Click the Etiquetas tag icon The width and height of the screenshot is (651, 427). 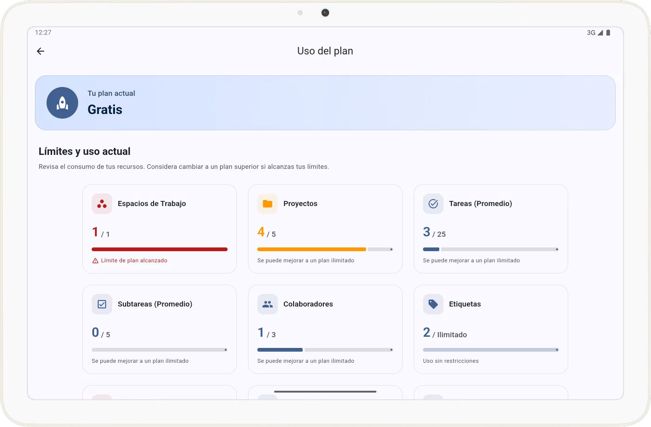click(433, 304)
